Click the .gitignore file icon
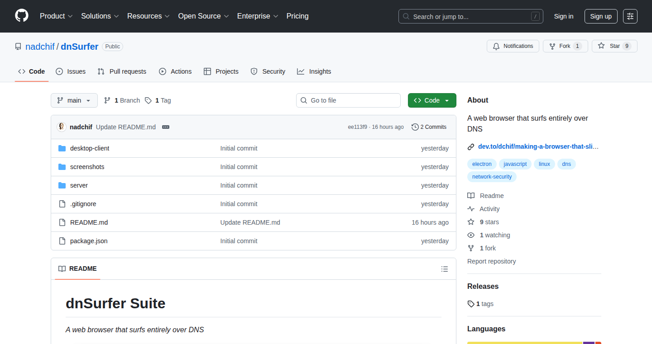This screenshot has width=652, height=344. click(x=62, y=204)
